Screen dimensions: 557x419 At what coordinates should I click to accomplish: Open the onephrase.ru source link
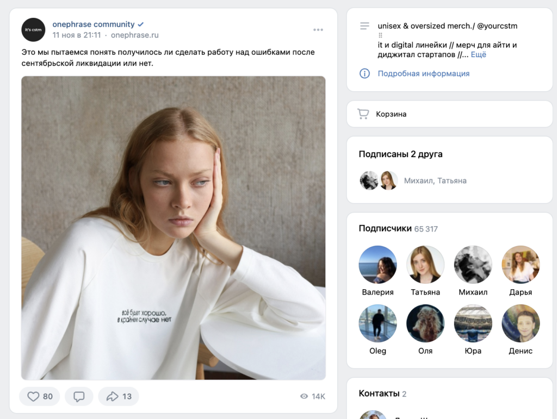134,35
